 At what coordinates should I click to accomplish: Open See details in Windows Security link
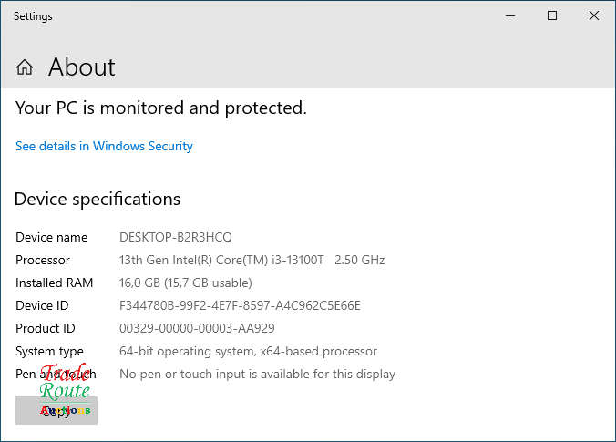click(x=104, y=146)
